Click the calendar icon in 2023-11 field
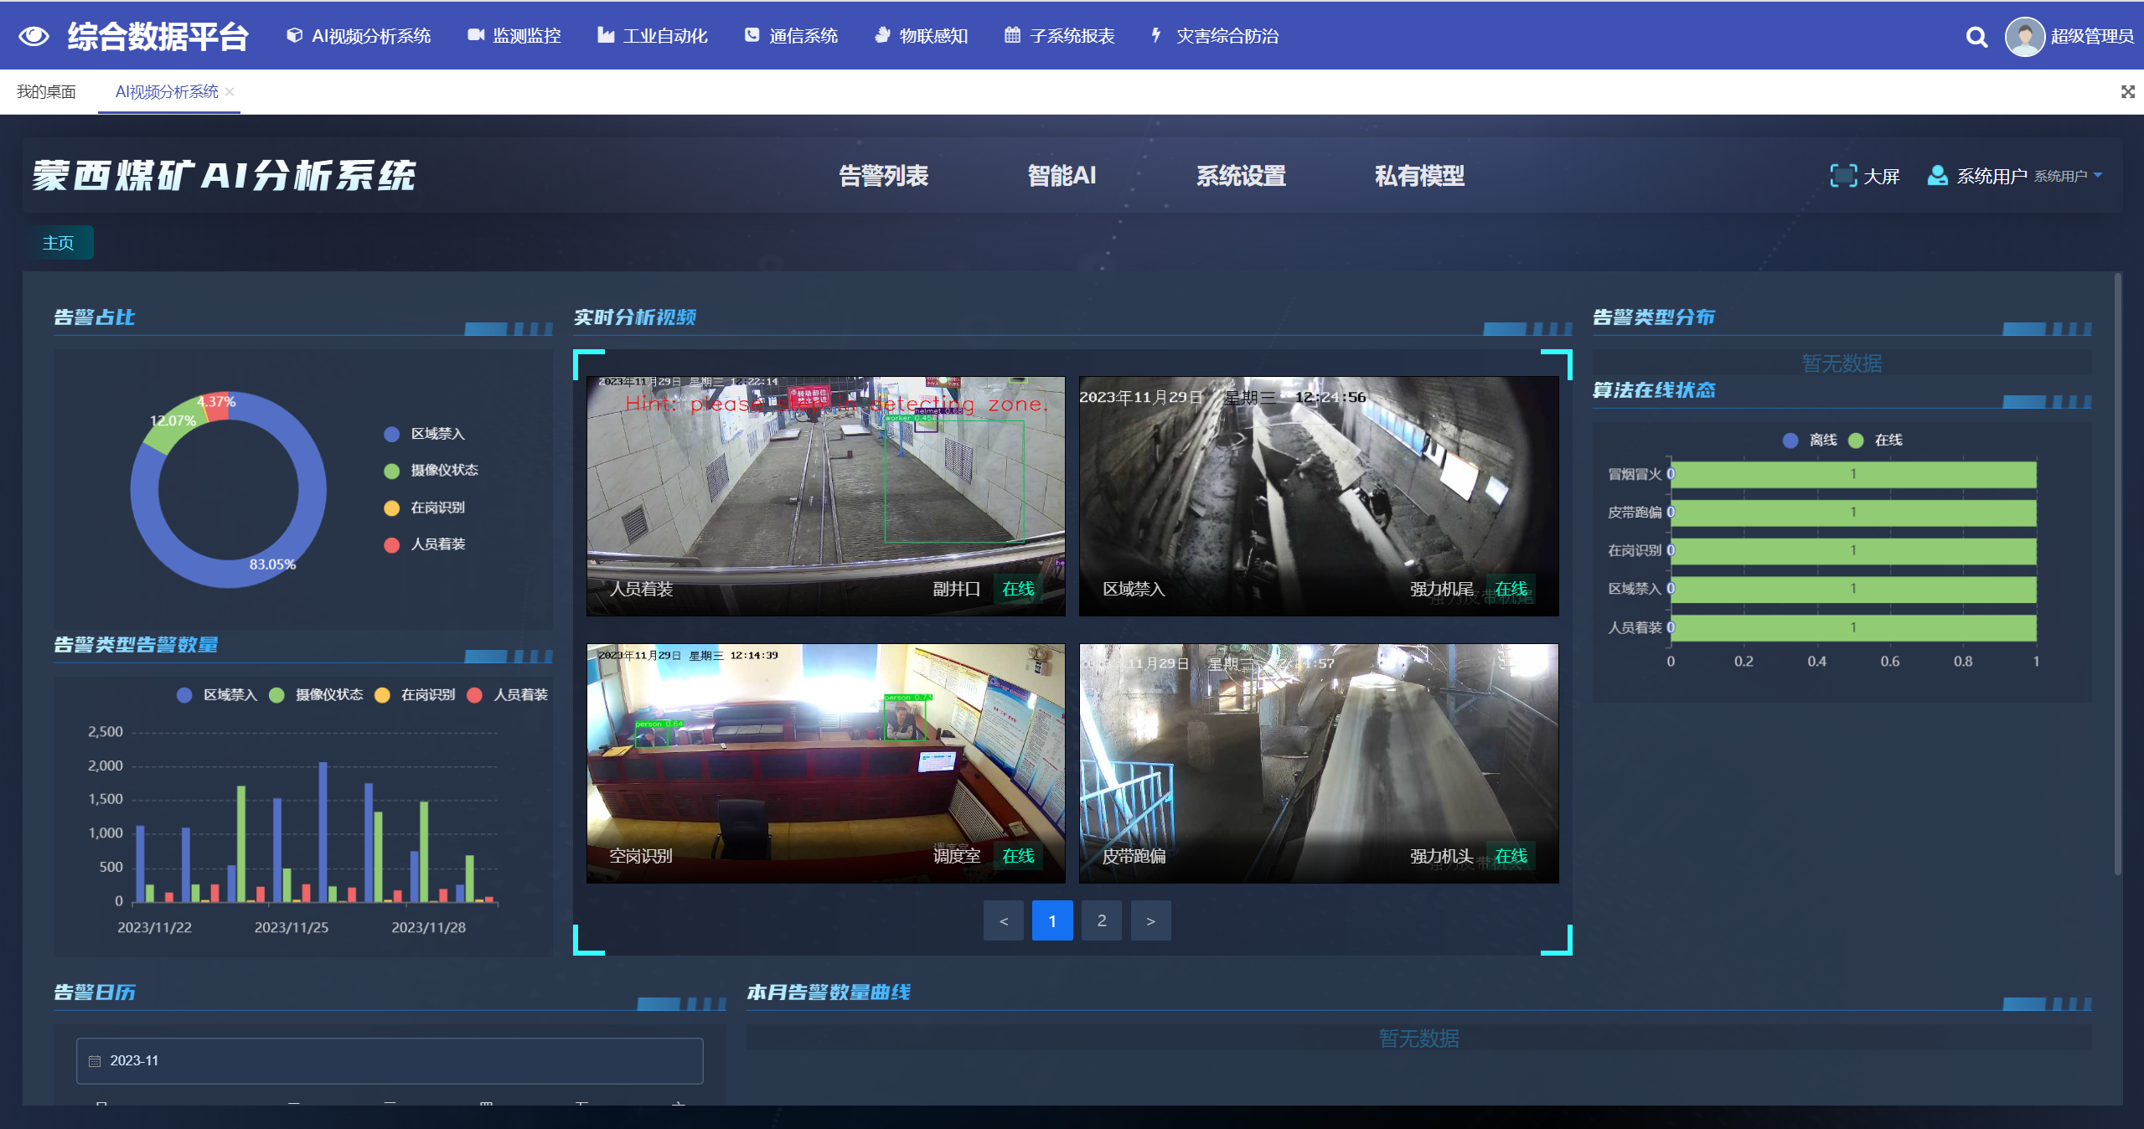 tap(95, 1061)
